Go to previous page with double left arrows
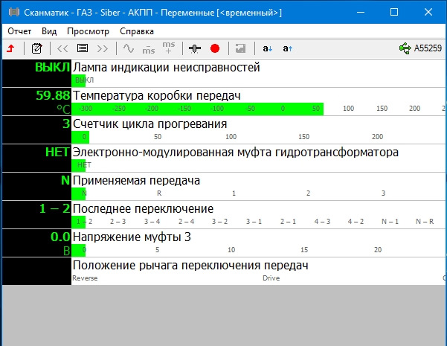Screen dimensions: 447x346 (62, 48)
